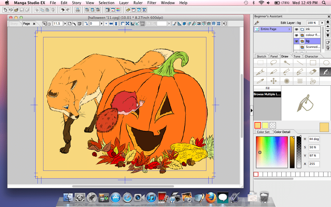This screenshot has height=207, width=331.
Task: Select the Pencil tool
Action: (273, 72)
